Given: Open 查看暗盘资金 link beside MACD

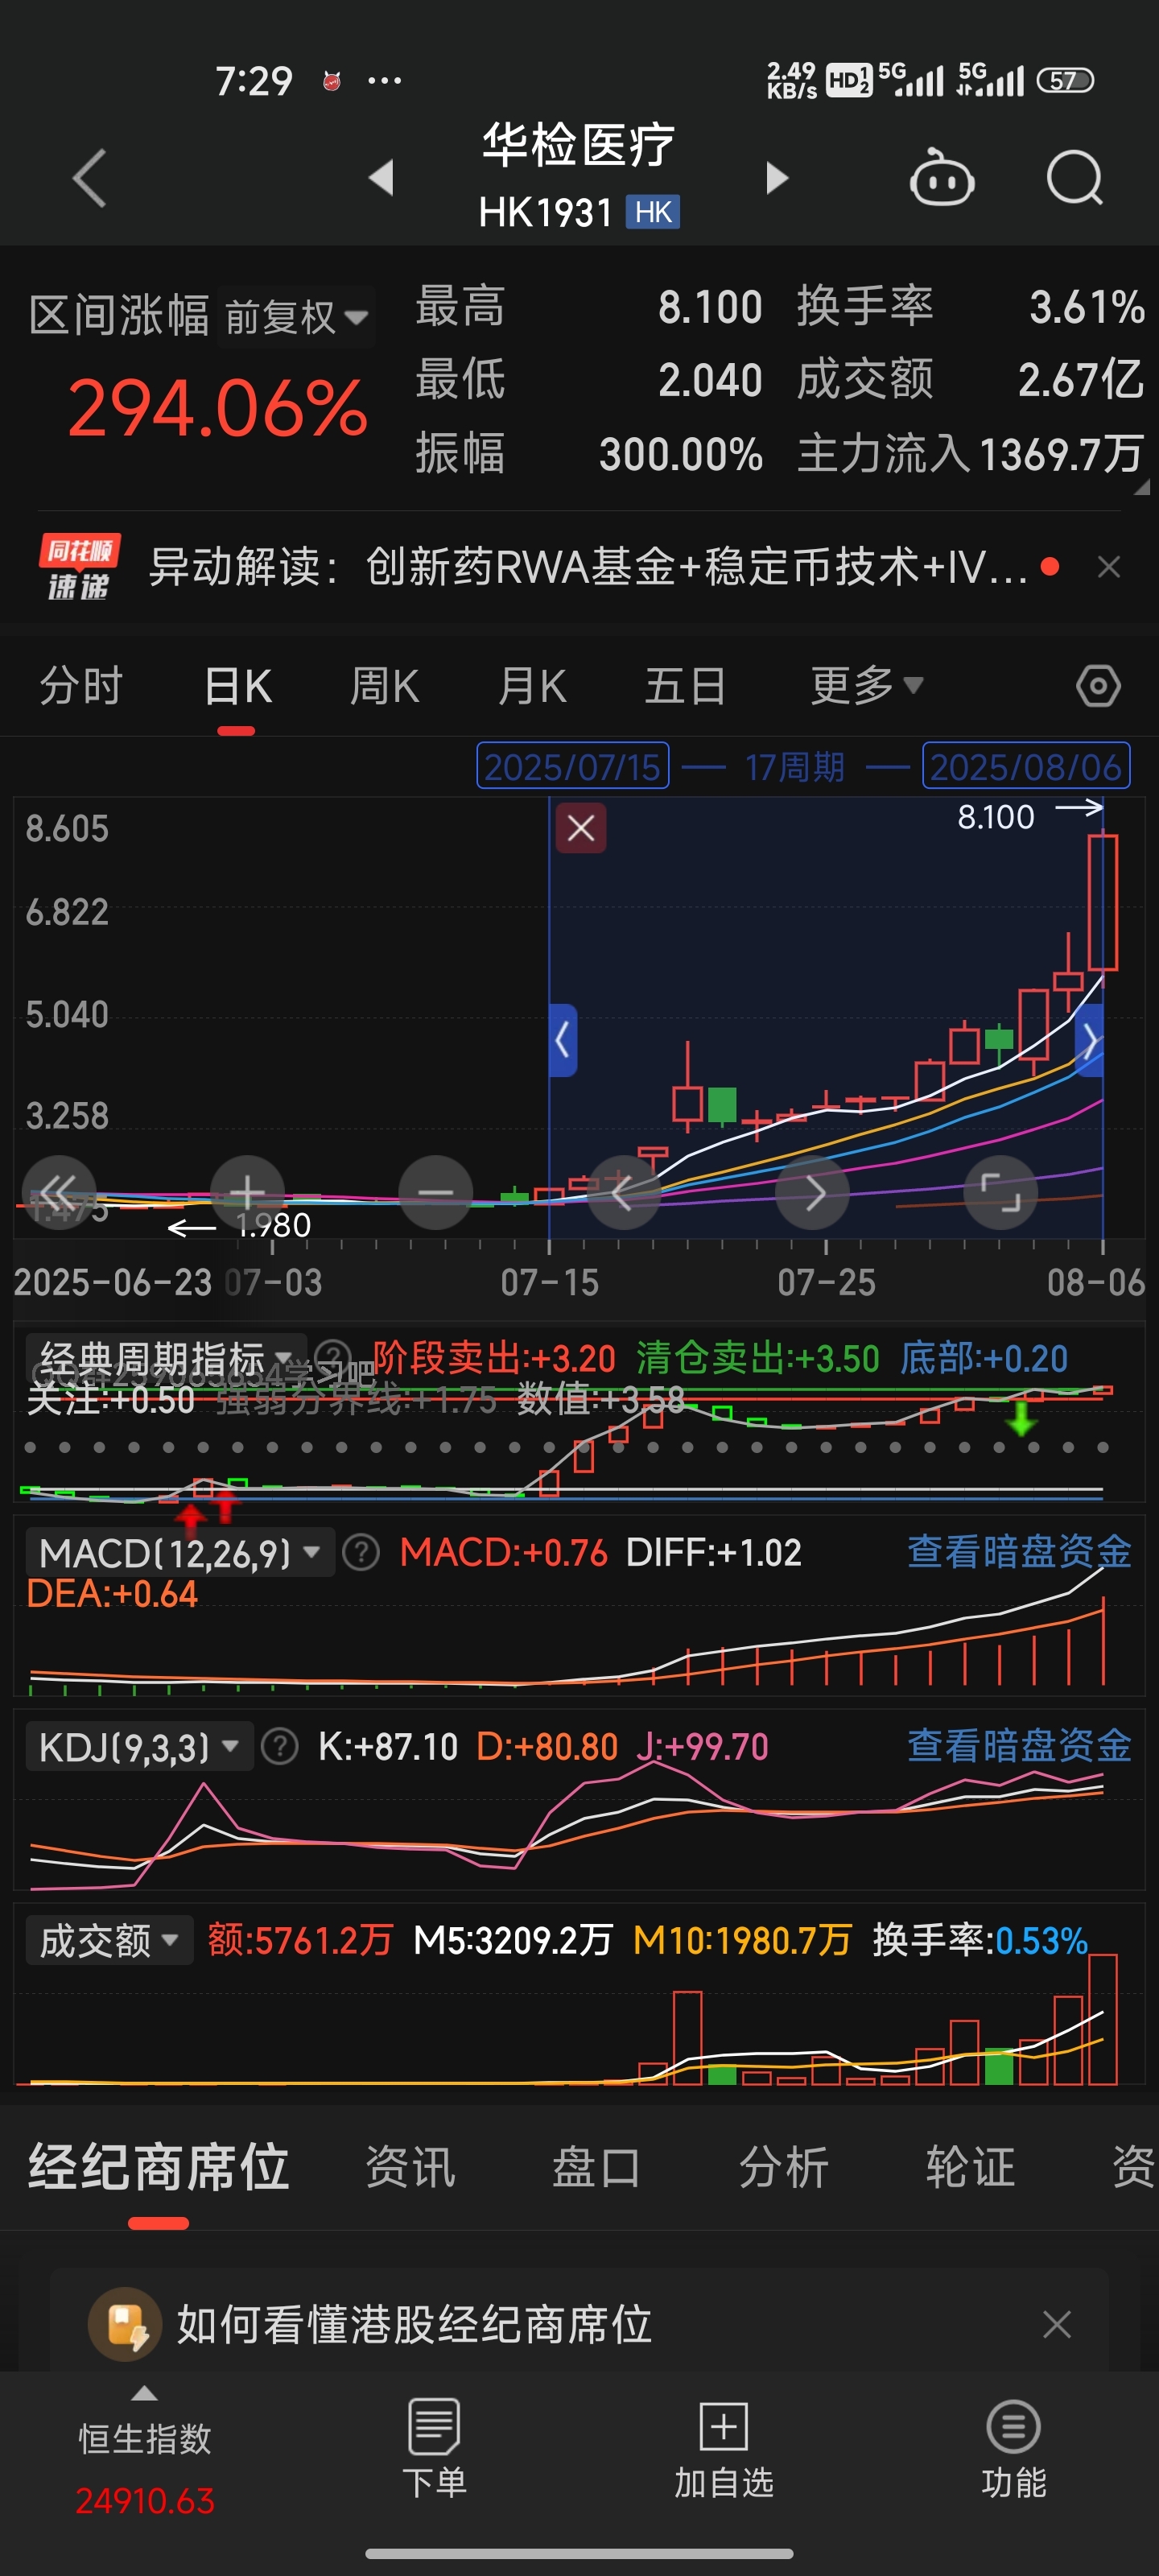Looking at the screenshot, I should point(1019,1551).
